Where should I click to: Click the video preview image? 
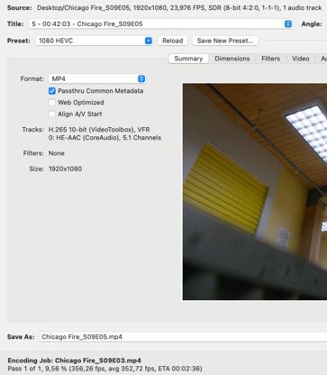(x=255, y=192)
